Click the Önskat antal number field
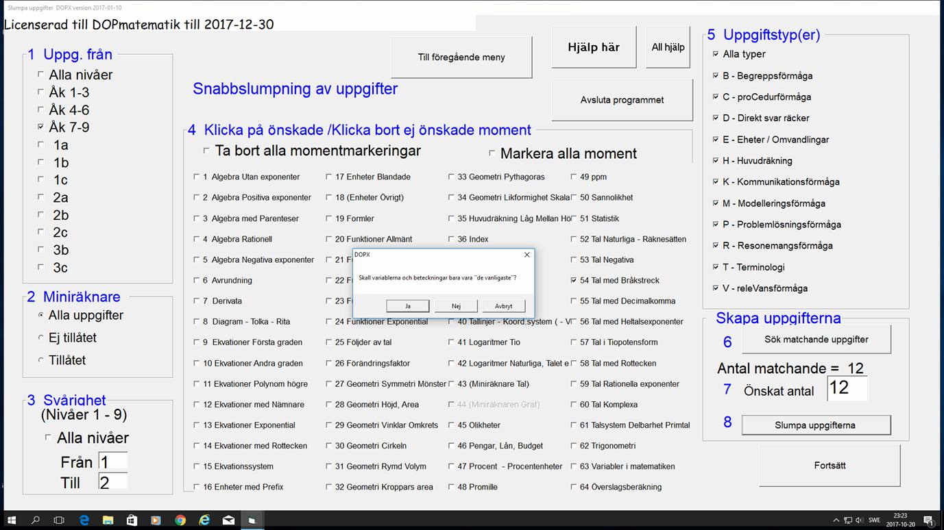Screen dimensions: 944x530 click(x=847, y=388)
